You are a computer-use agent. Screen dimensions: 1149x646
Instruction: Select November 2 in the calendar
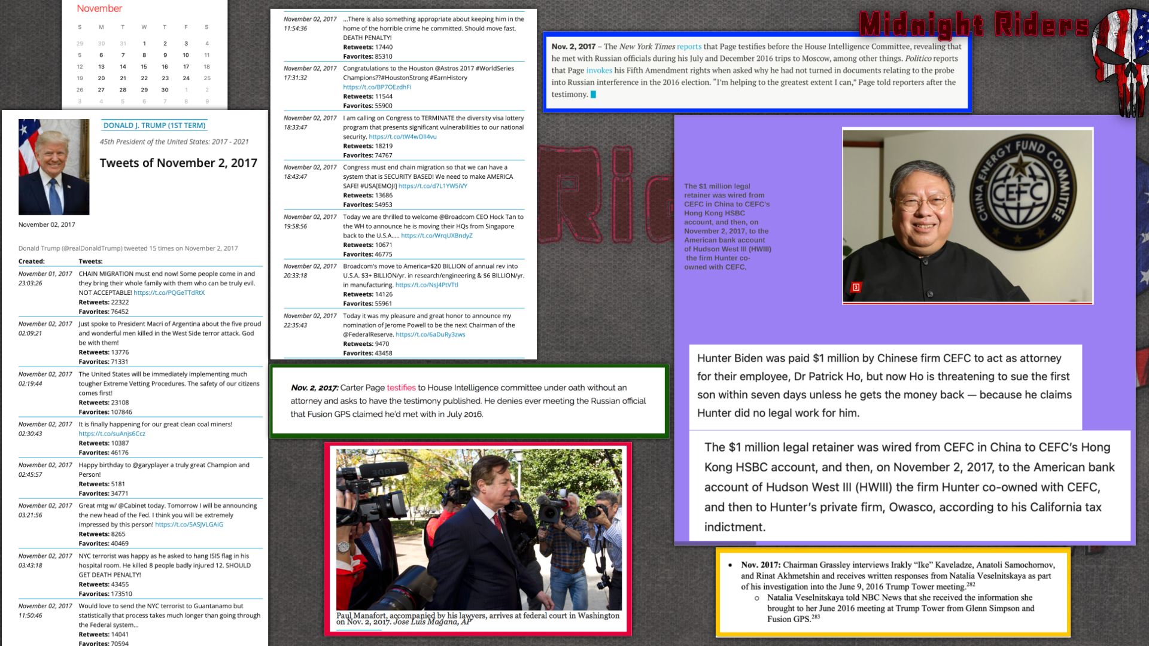point(165,44)
